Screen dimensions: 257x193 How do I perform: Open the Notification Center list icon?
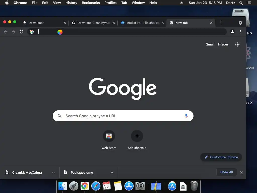click(x=249, y=3)
